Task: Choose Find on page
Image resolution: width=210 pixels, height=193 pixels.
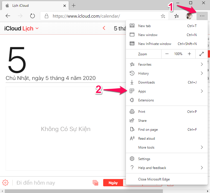Action: [167, 130]
